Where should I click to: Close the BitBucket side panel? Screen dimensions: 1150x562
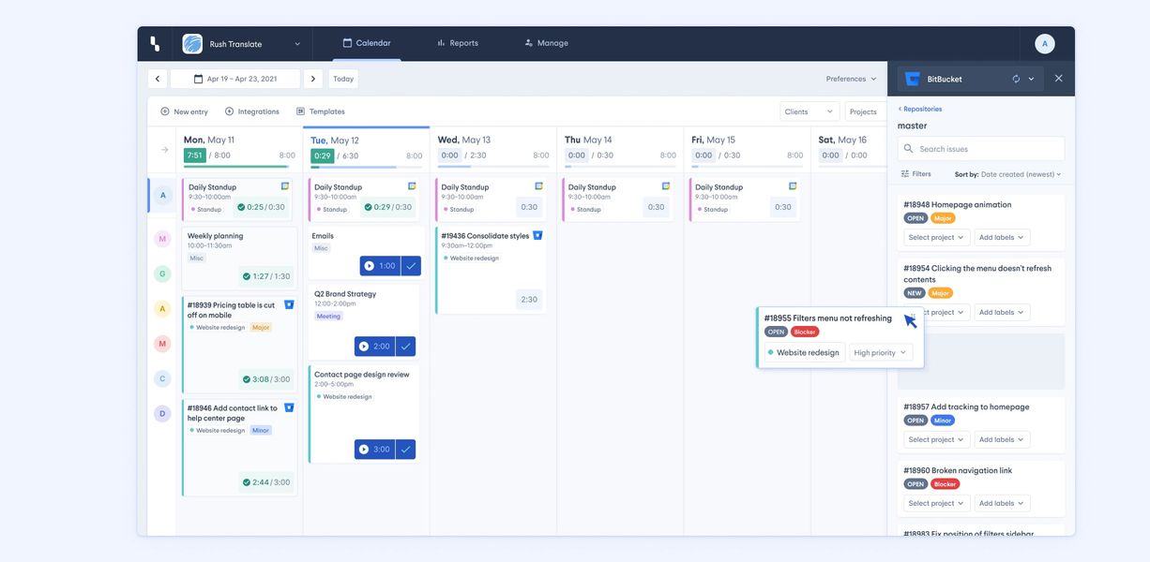click(x=1059, y=79)
